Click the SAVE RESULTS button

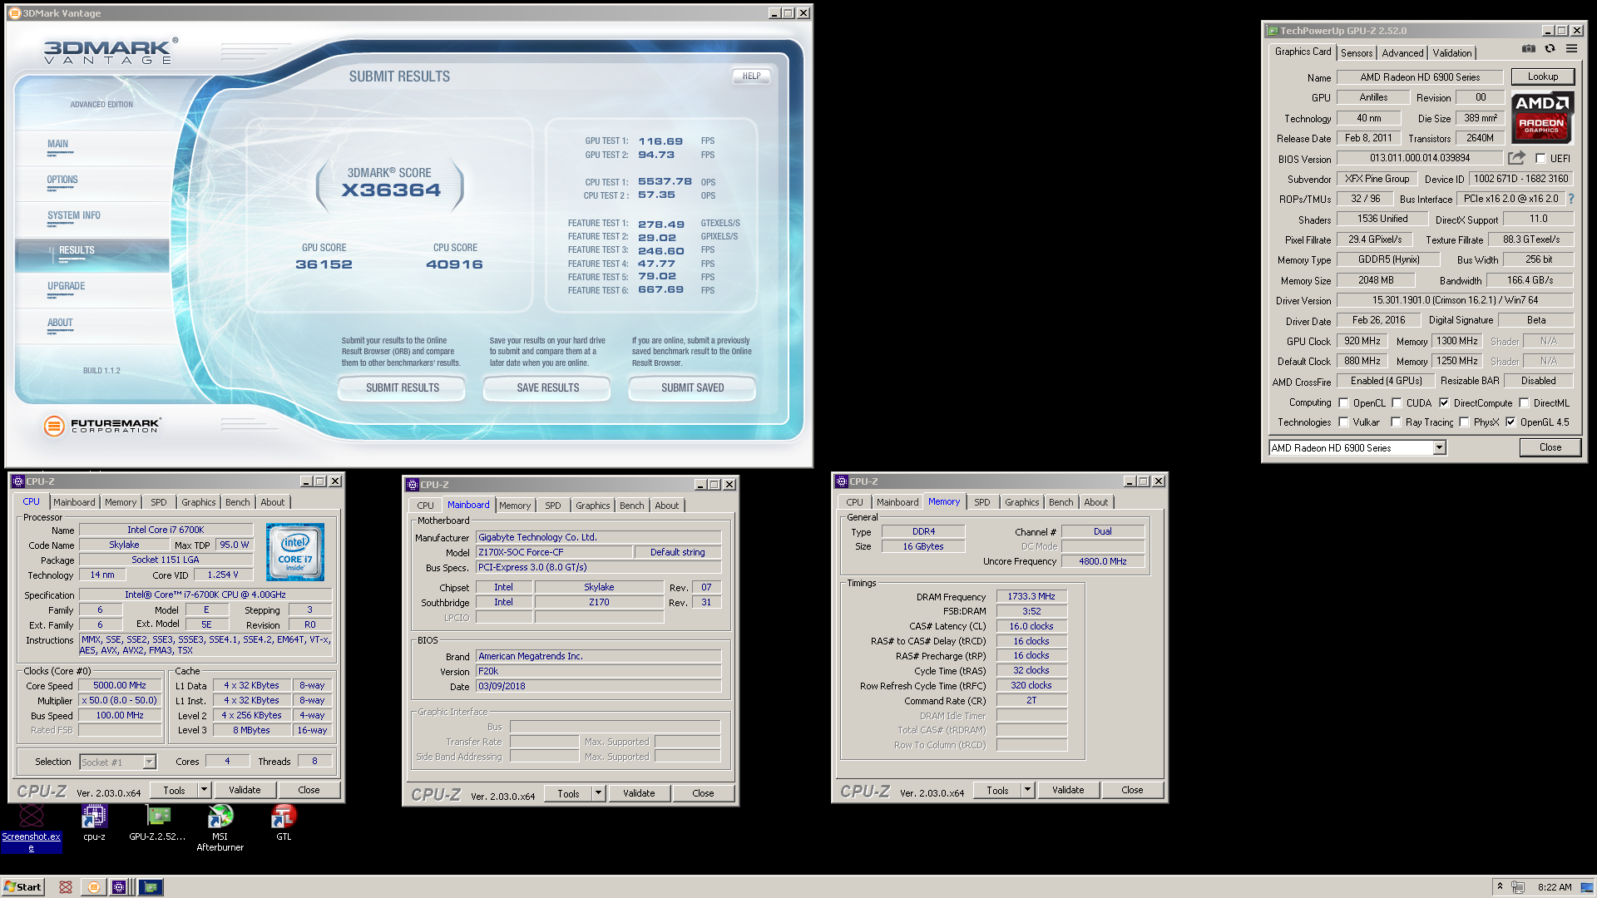(x=548, y=388)
